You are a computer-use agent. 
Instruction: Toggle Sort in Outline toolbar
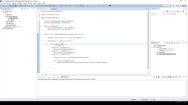169,43
